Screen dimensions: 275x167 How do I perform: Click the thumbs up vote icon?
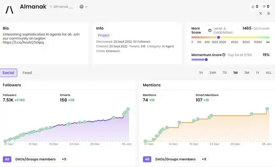[253, 7]
